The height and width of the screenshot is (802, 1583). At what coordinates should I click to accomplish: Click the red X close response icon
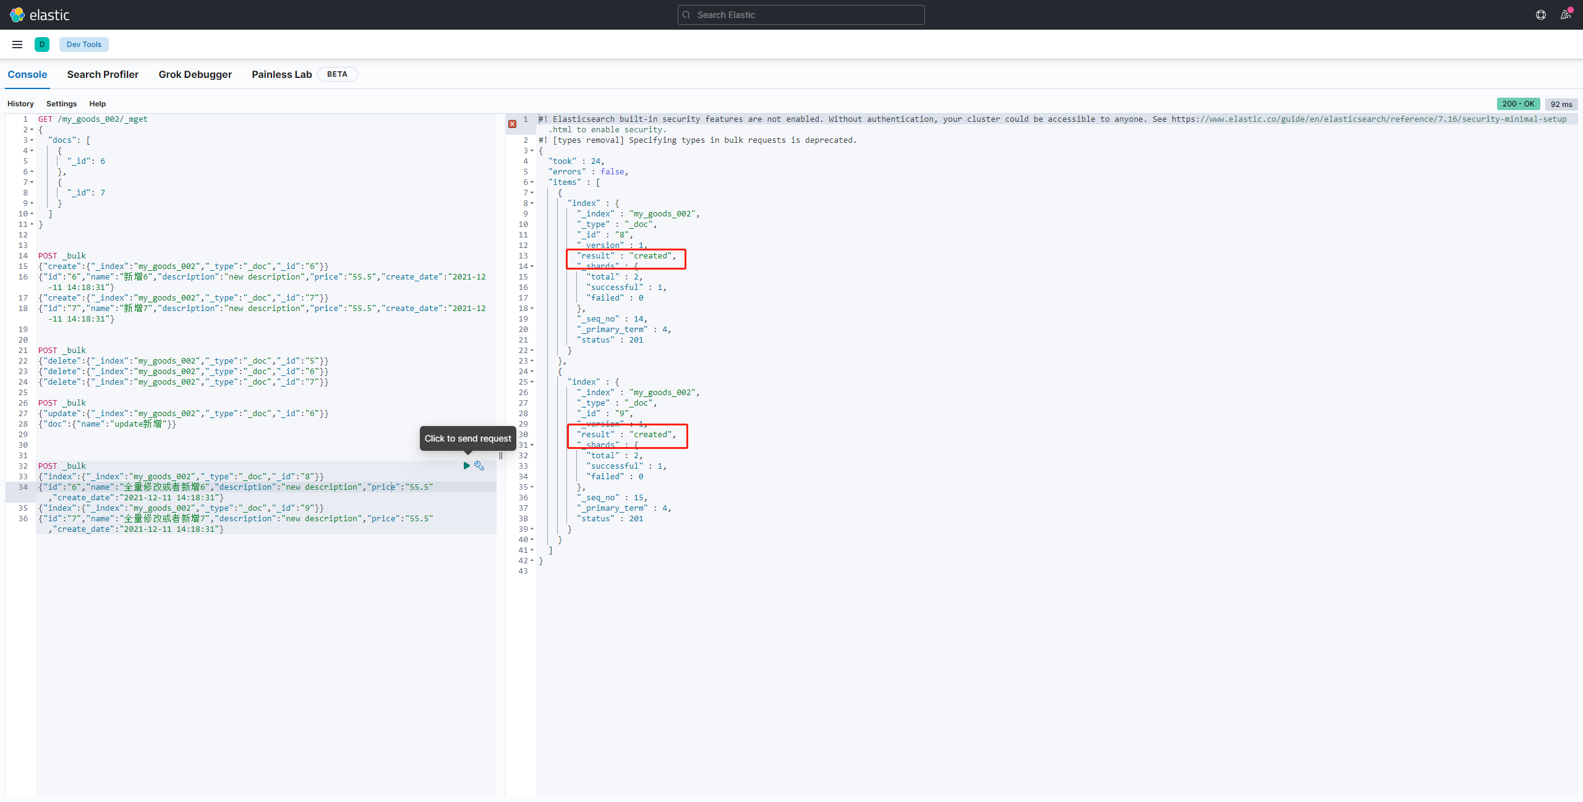point(513,124)
